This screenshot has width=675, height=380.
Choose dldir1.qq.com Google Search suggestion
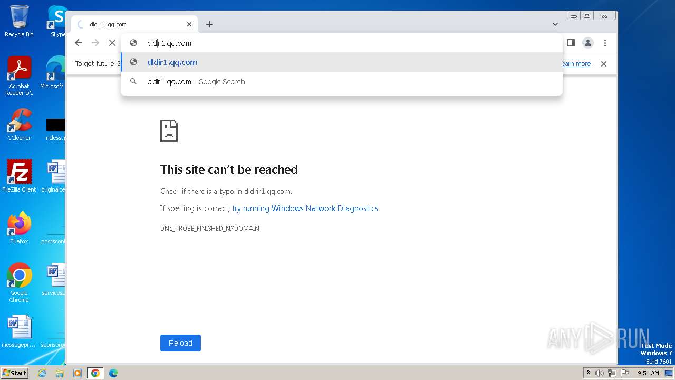pos(342,82)
